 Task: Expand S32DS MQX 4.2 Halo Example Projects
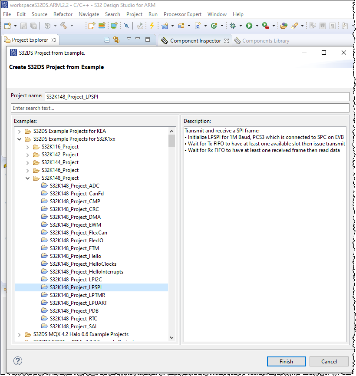[x=20, y=334]
